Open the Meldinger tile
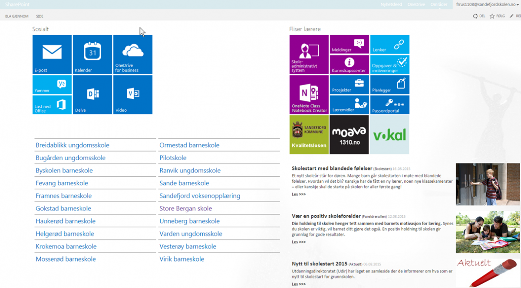This screenshot has width=521, height=288. [349, 44]
